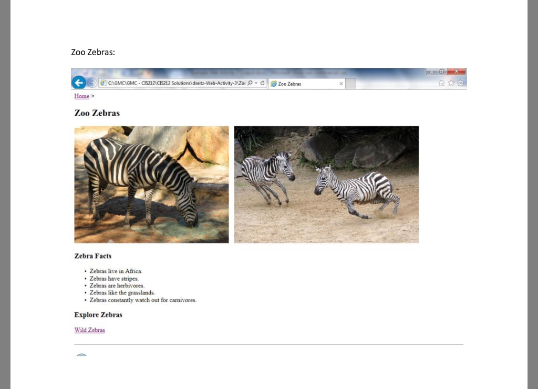Open the Wild Zebras link
Image resolution: width=538 pixels, height=389 pixels.
89,330
